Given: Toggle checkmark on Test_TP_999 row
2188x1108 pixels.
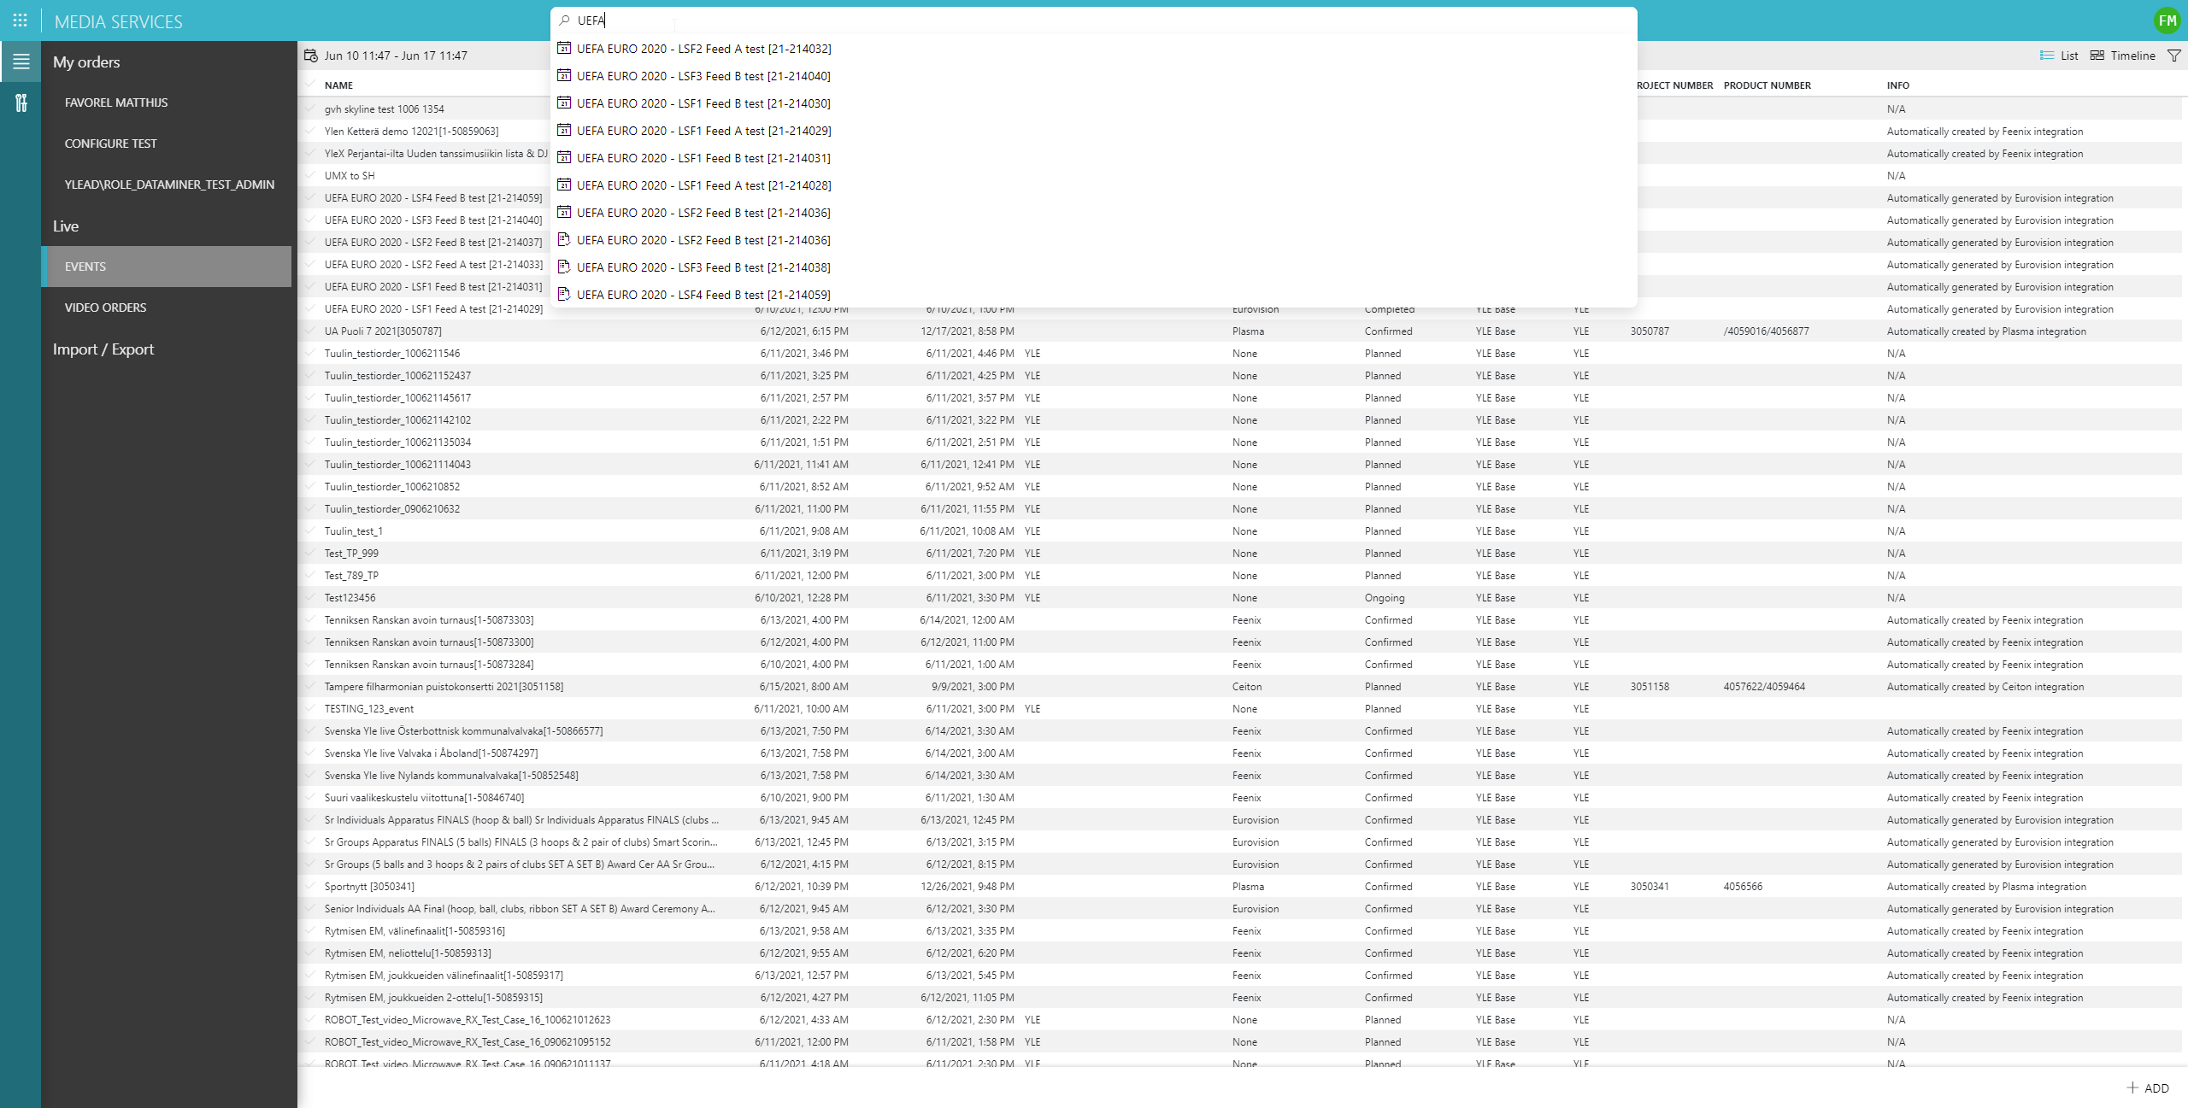Looking at the screenshot, I should (311, 553).
